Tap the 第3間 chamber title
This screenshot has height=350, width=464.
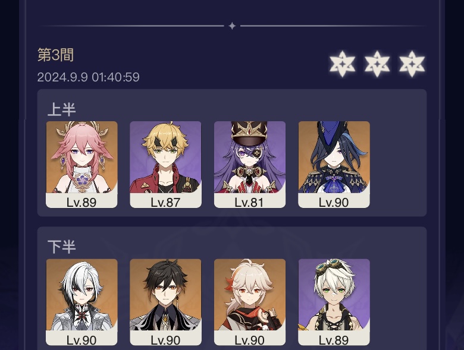tap(55, 55)
